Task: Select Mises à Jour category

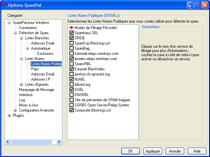Action: (29, 105)
